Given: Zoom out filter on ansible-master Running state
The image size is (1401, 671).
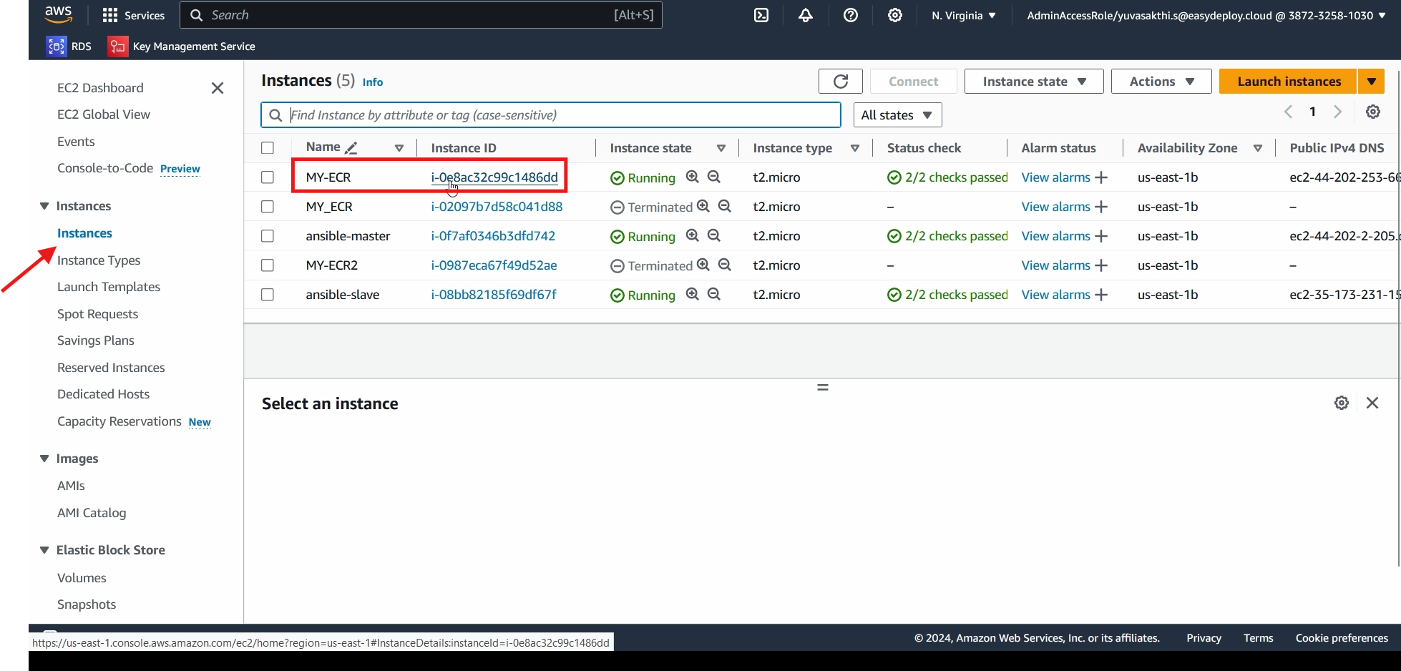Looking at the screenshot, I should pyautogui.click(x=714, y=235).
